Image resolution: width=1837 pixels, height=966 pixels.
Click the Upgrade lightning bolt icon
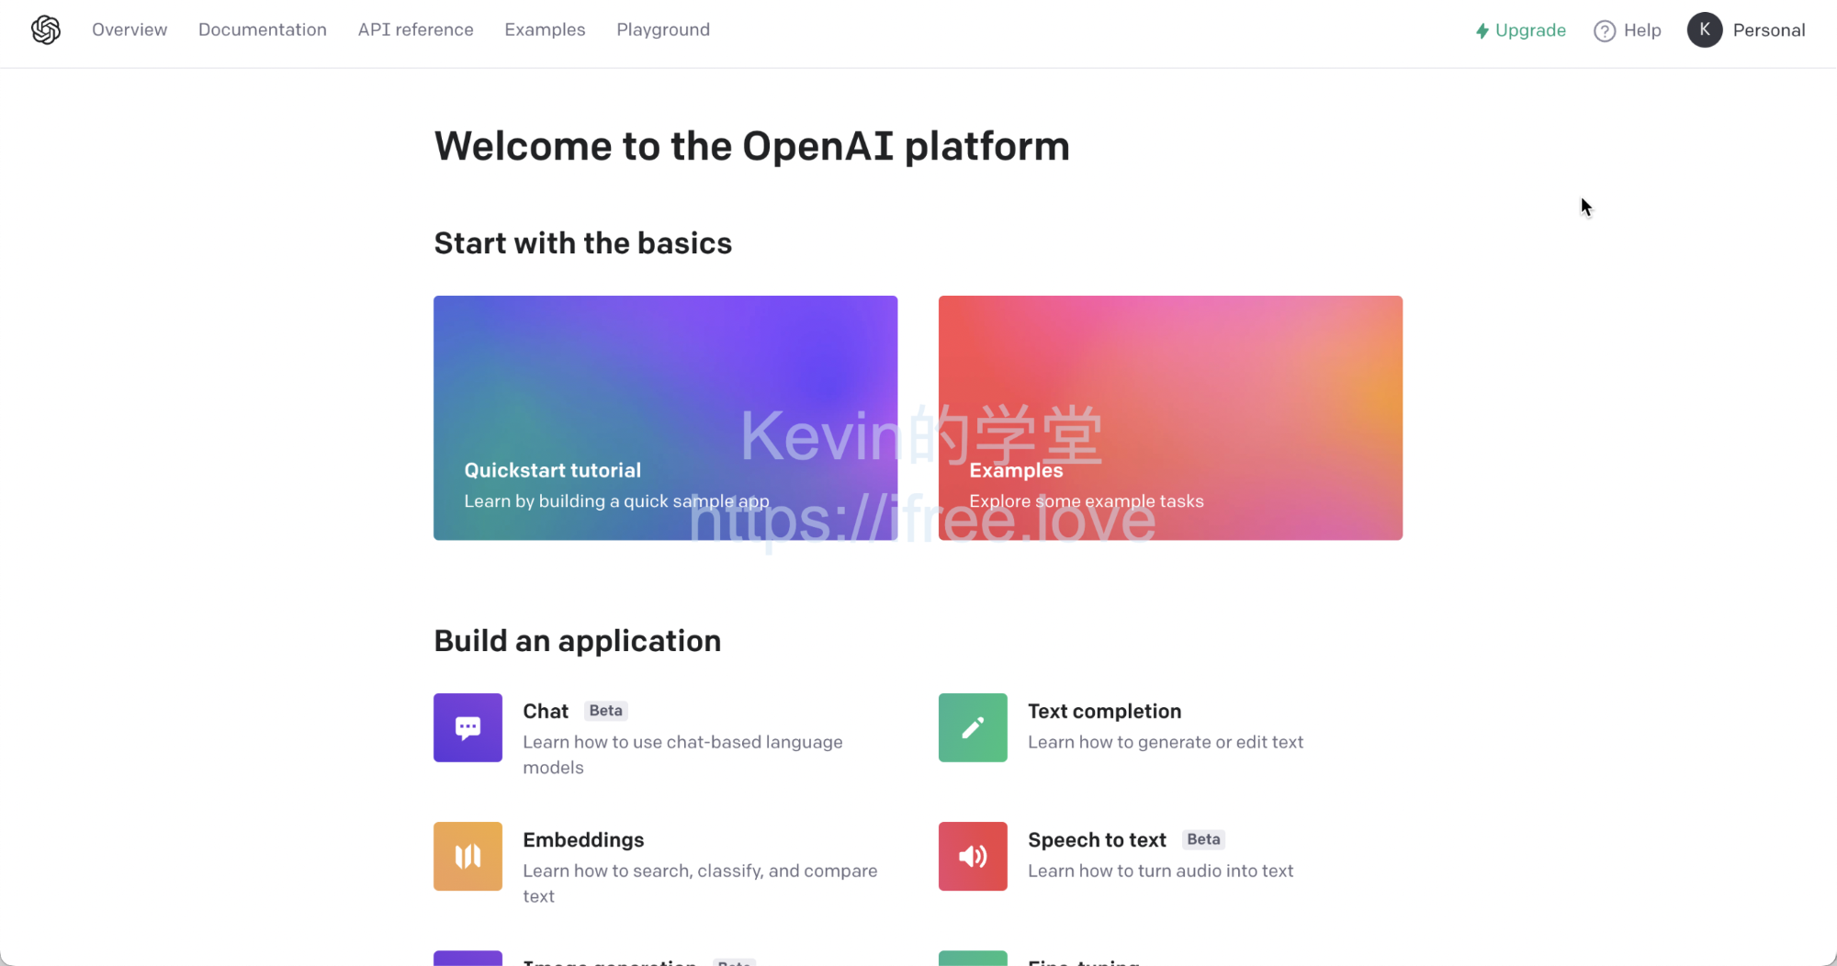(1482, 31)
